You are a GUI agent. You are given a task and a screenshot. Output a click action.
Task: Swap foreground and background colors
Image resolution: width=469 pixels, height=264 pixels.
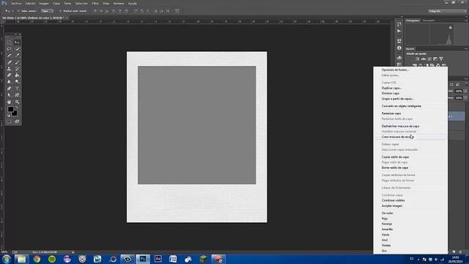(16, 108)
